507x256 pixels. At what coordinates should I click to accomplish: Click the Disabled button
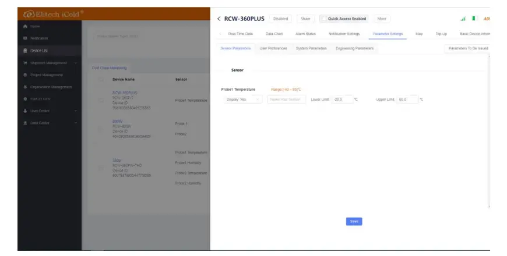(280, 19)
